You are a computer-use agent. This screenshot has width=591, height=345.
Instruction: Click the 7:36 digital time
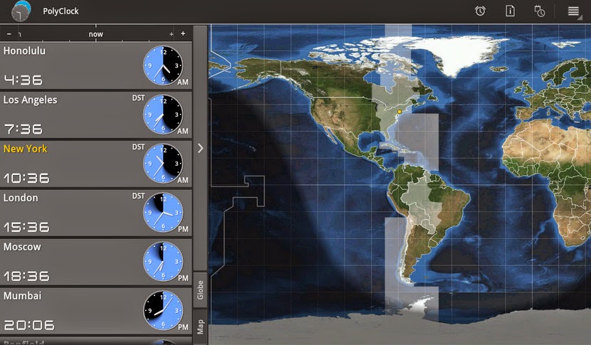coord(23,129)
